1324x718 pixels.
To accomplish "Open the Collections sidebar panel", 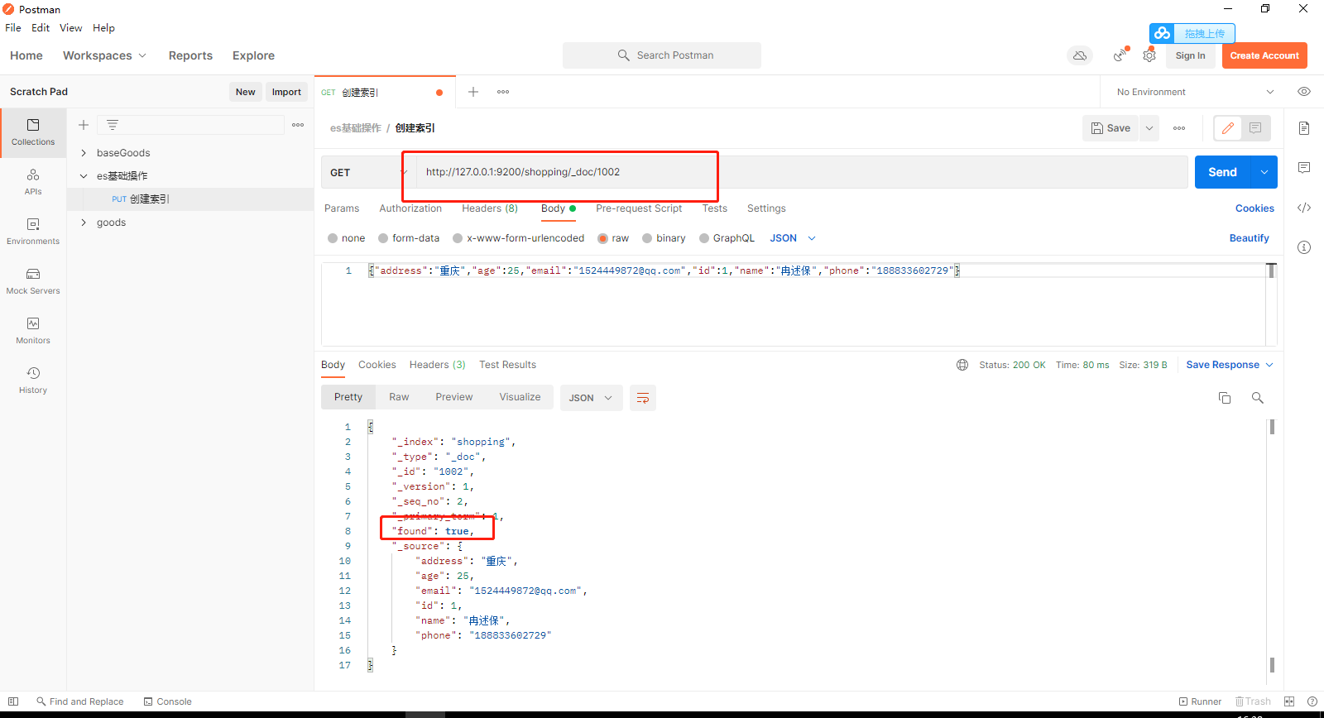I will coord(33,132).
